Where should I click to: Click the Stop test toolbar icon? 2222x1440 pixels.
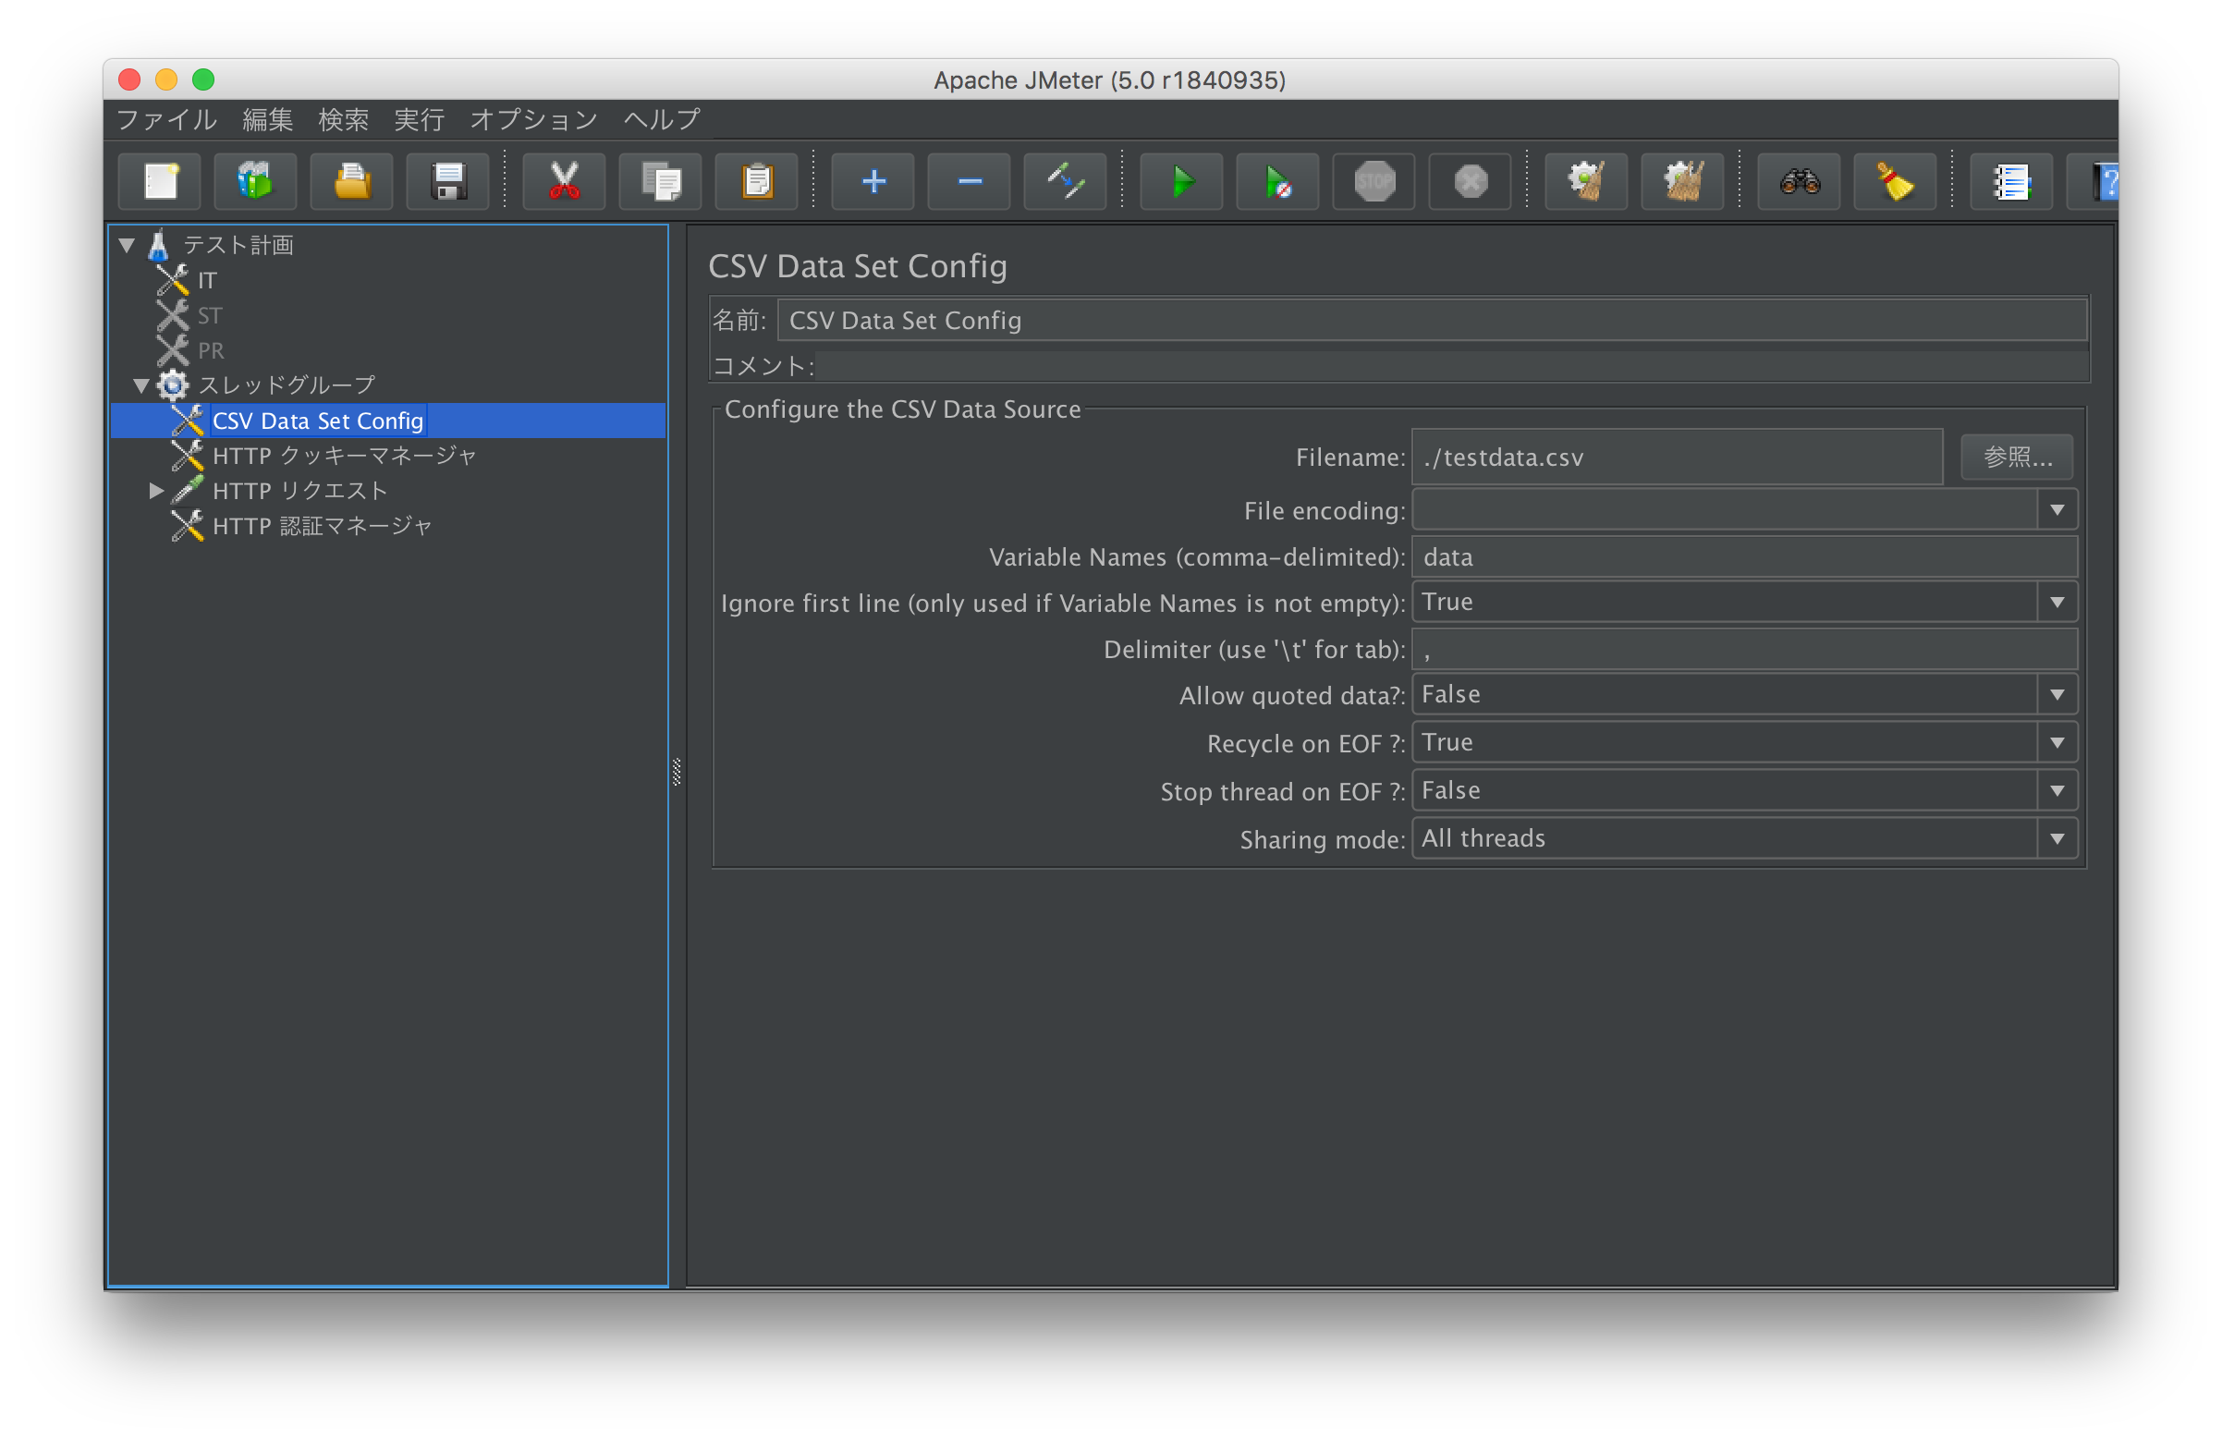point(1373,181)
